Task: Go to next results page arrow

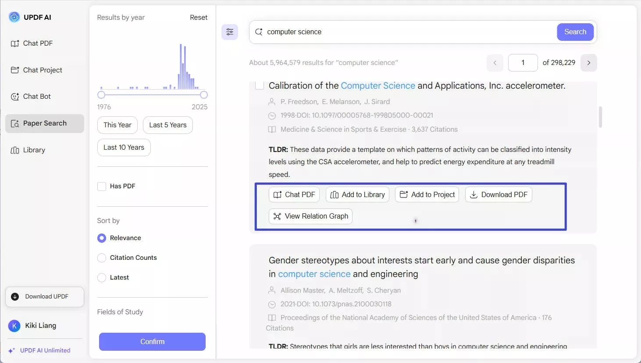Action: point(588,63)
